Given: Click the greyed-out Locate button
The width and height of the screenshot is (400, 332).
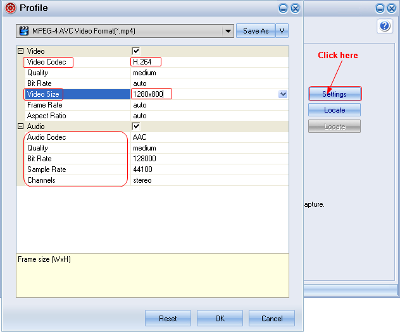Looking at the screenshot, I should (335, 126).
